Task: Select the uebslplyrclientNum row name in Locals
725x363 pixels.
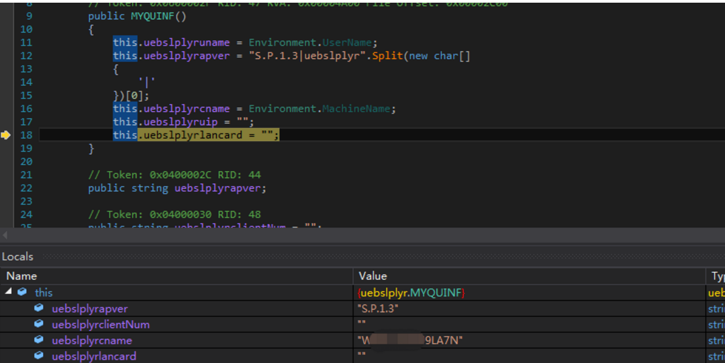Action: [x=101, y=325]
